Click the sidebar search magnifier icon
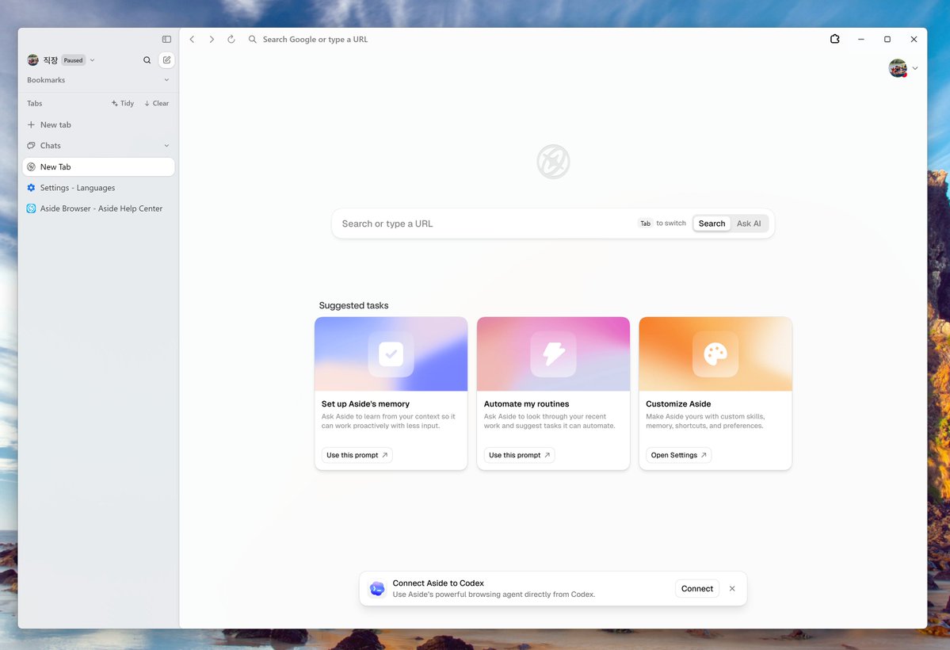The image size is (950, 650). [x=147, y=60]
